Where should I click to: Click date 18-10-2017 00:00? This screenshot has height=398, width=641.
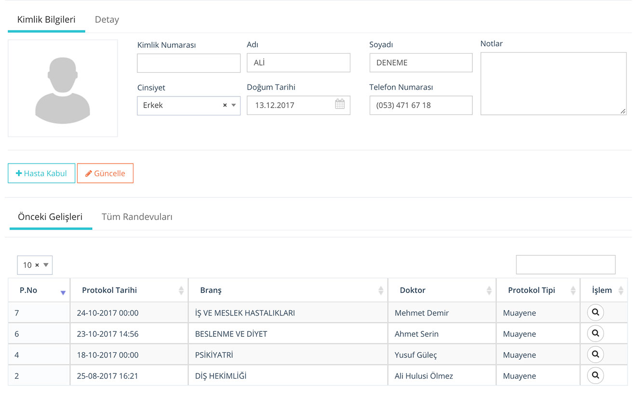(107, 355)
